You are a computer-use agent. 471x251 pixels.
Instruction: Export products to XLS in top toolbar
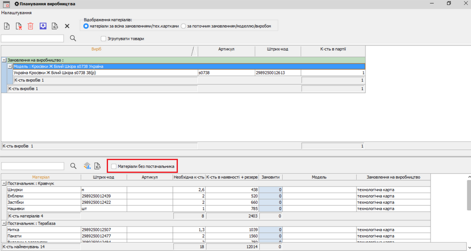point(55,26)
